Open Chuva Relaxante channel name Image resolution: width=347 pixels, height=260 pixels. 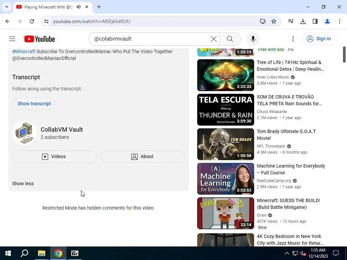click(x=272, y=112)
